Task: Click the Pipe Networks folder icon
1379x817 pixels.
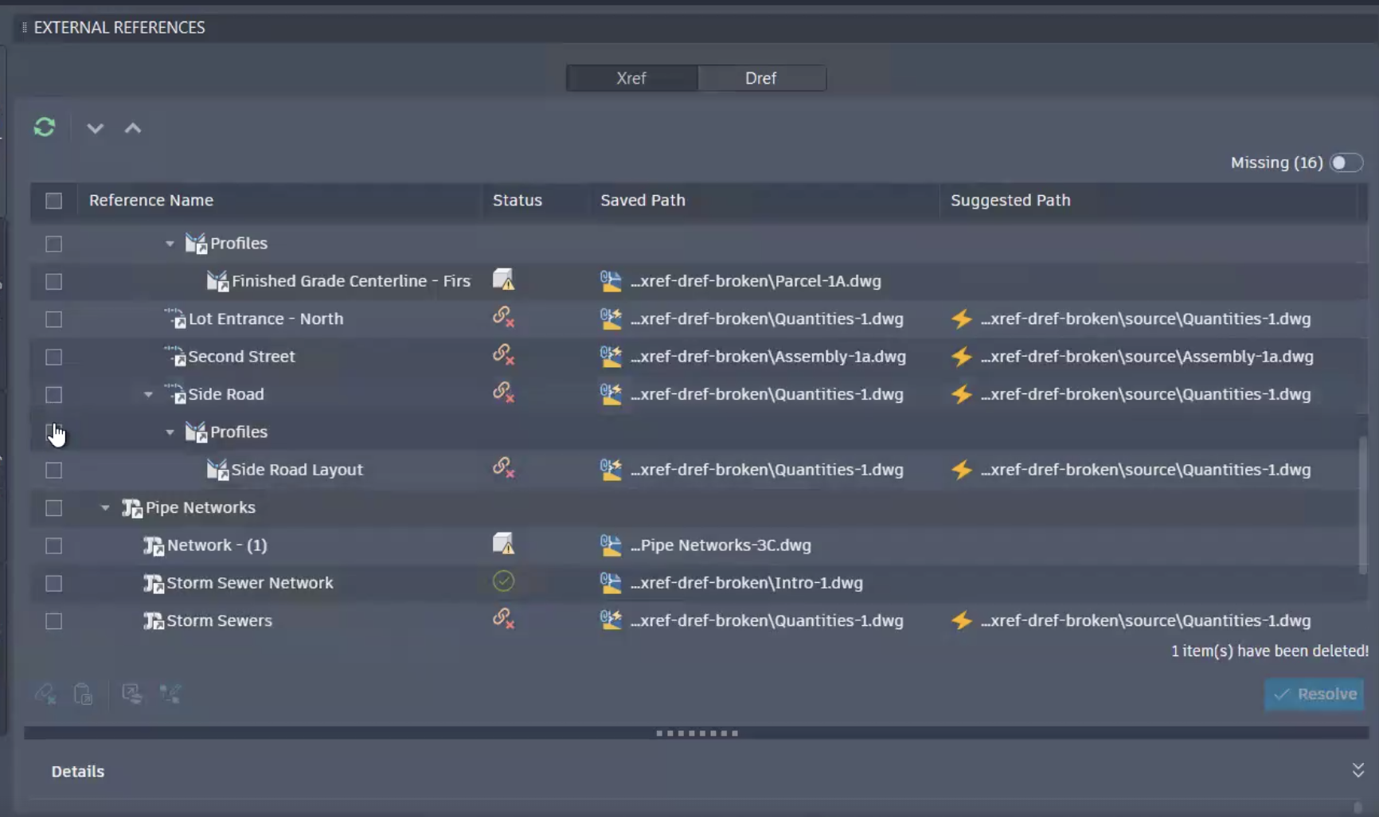Action: [131, 507]
